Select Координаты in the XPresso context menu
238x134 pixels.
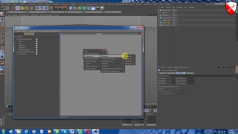point(92,56)
